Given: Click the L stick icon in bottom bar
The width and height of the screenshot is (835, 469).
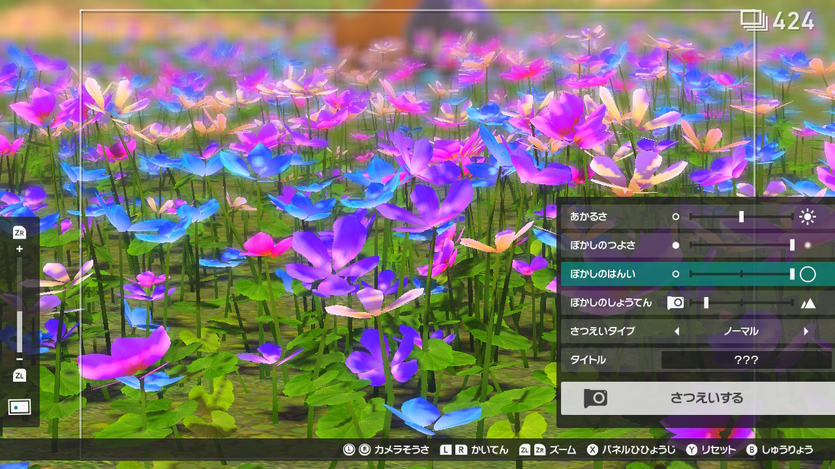Looking at the screenshot, I should [350, 449].
